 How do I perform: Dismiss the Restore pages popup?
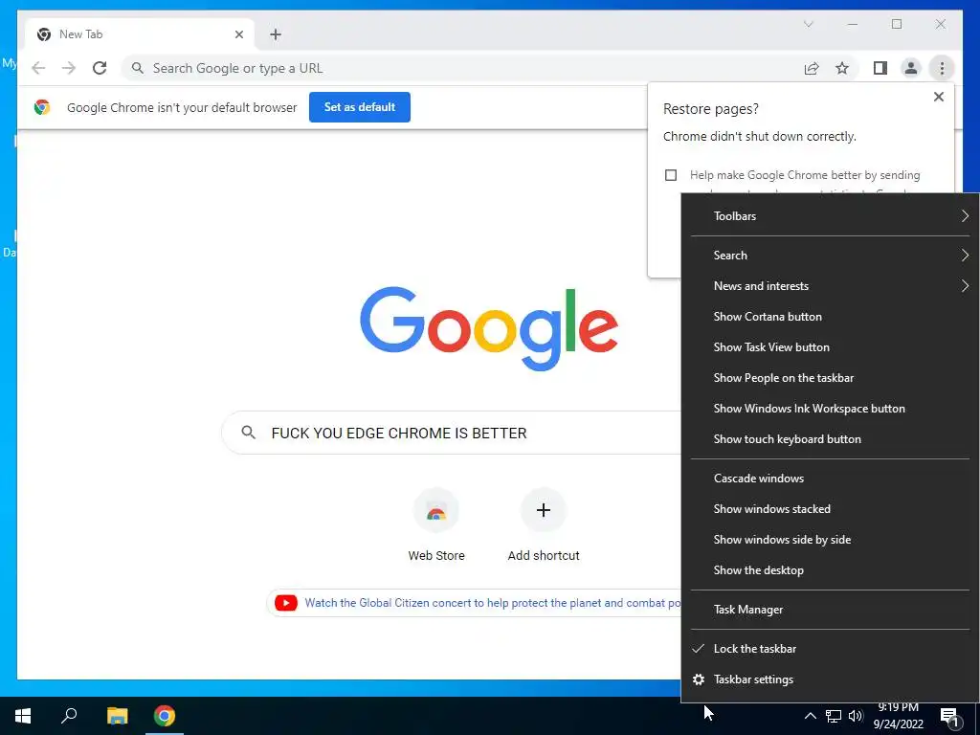coord(938,97)
